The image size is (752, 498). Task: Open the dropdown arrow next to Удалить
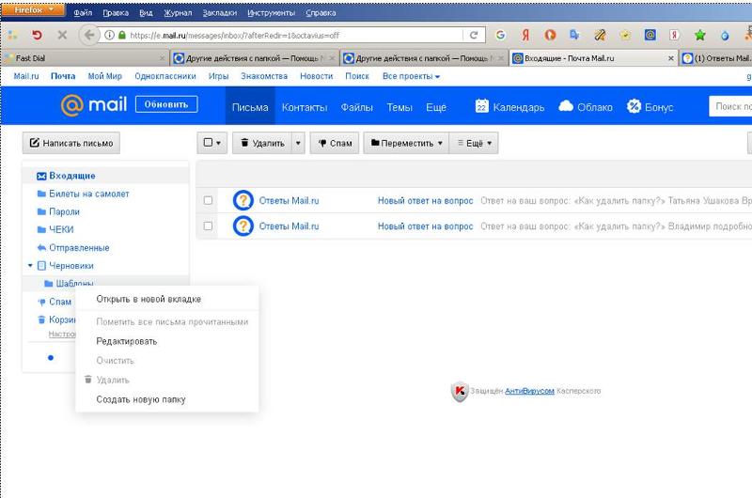coord(298,143)
